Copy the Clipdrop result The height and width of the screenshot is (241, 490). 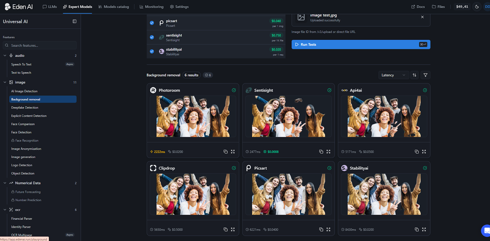(226, 229)
